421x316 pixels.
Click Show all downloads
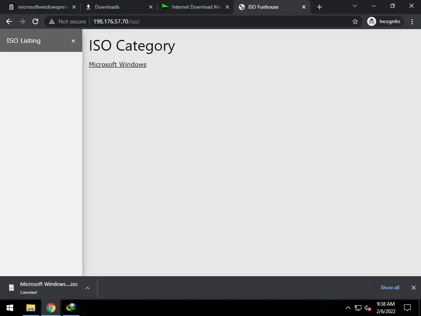click(x=390, y=288)
